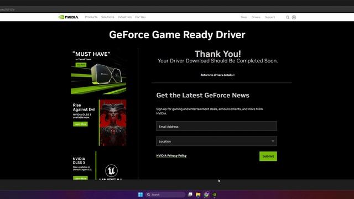Open the user account icon
Image resolution: width=354 pixels, height=199 pixels.
[294, 17]
